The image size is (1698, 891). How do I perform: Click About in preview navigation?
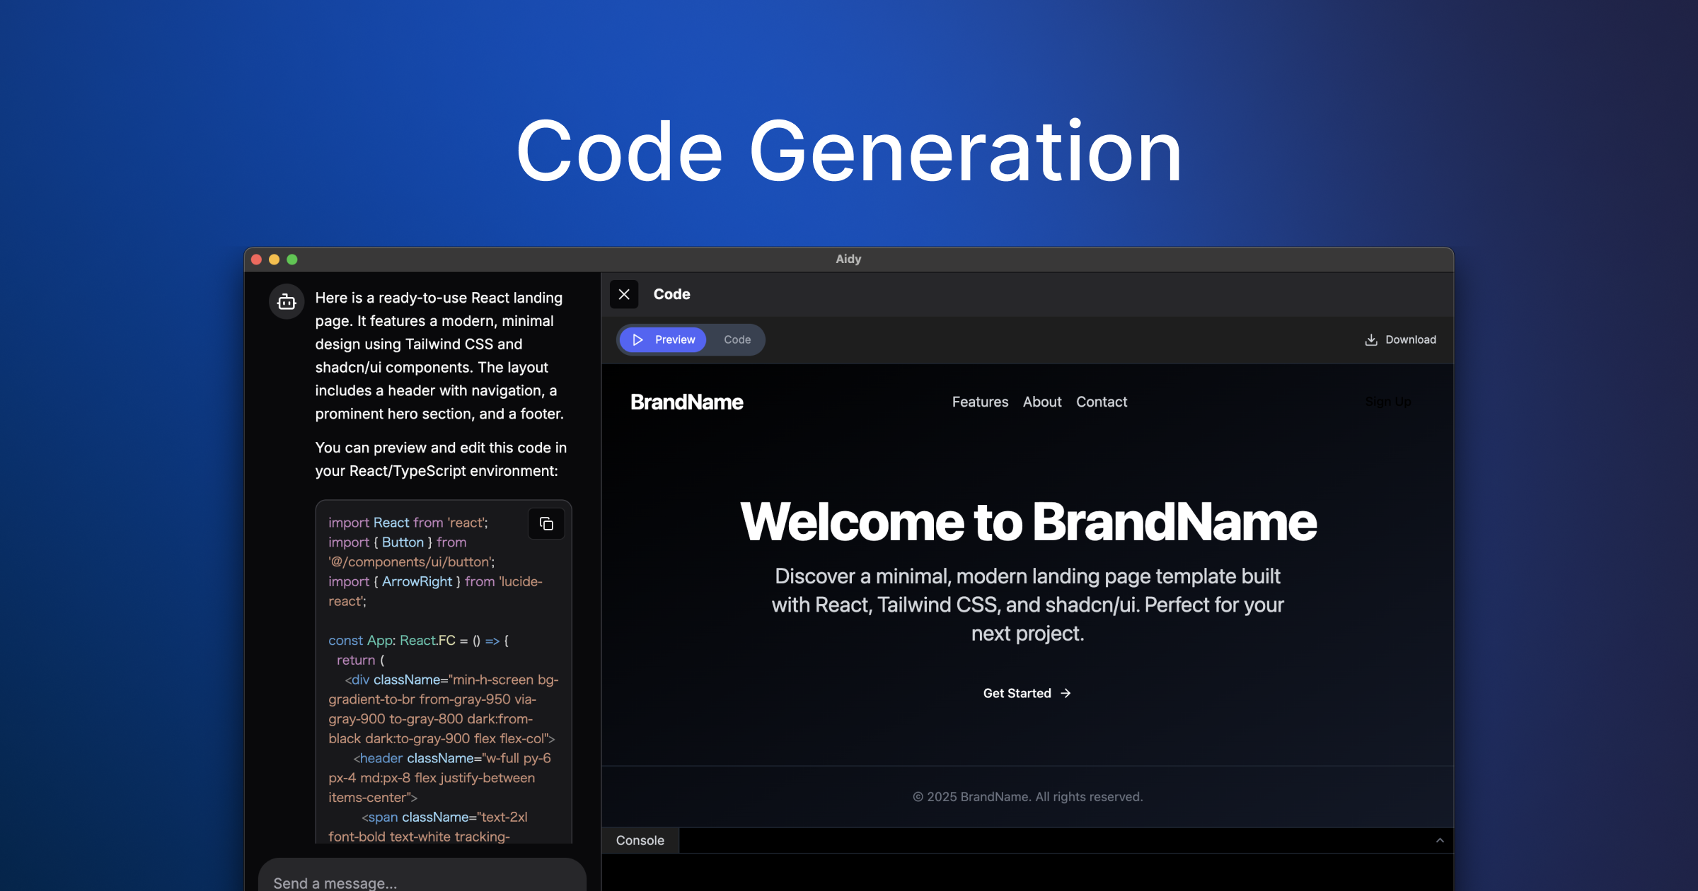coord(1042,402)
